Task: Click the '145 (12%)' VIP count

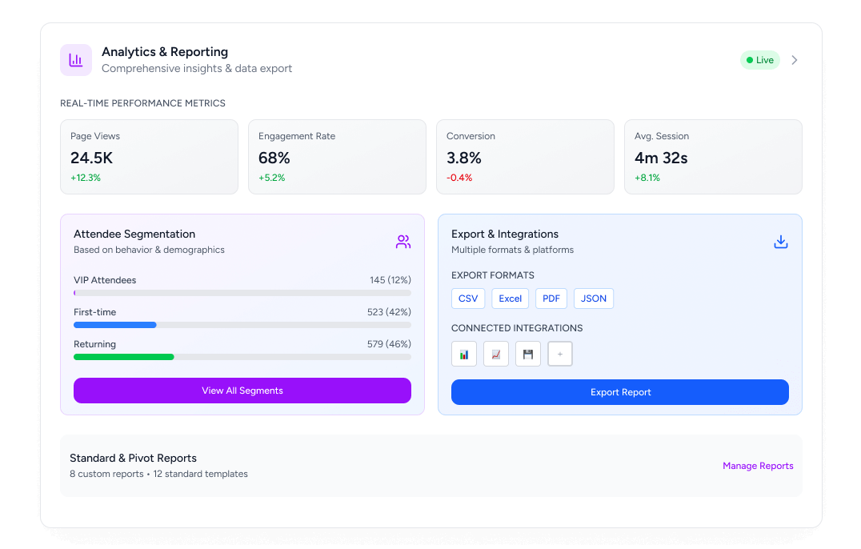Action: click(x=390, y=280)
